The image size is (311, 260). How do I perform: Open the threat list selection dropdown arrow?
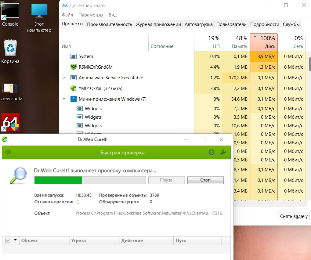tap(15, 240)
